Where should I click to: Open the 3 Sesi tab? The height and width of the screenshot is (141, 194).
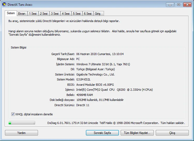click(55, 14)
